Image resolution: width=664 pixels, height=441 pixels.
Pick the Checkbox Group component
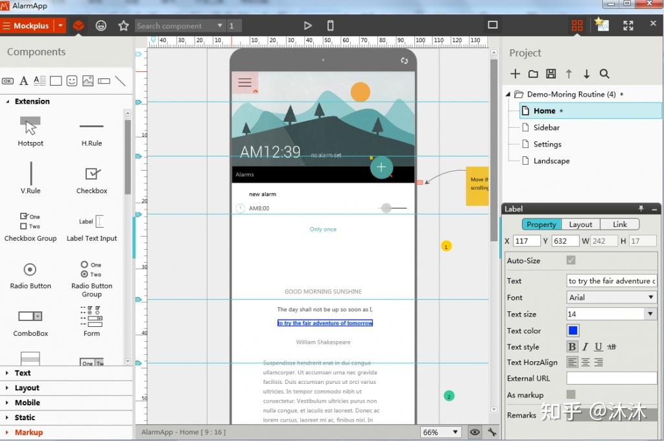coord(30,226)
